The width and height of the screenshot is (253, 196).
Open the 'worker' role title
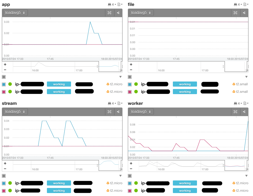pyautogui.click(x=135, y=103)
